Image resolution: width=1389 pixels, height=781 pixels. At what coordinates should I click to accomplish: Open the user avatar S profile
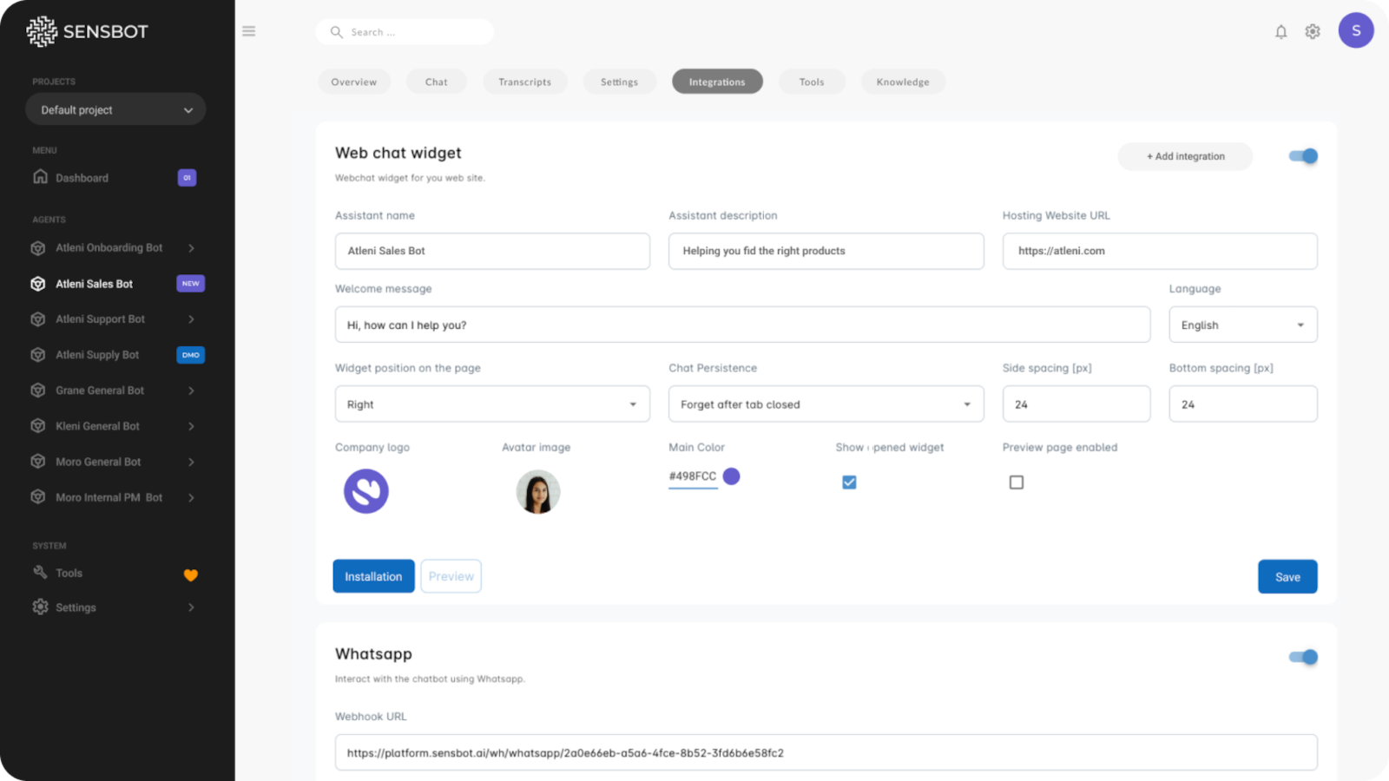1356,30
